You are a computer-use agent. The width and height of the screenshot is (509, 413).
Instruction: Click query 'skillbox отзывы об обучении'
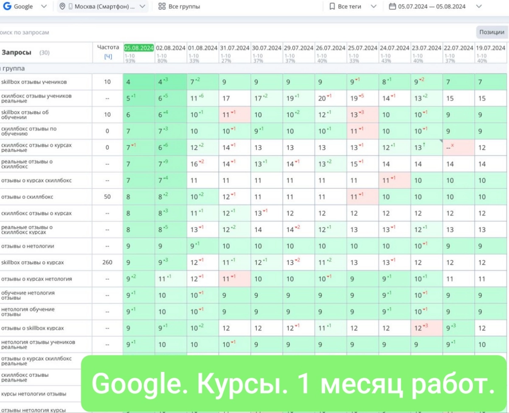tap(25, 115)
